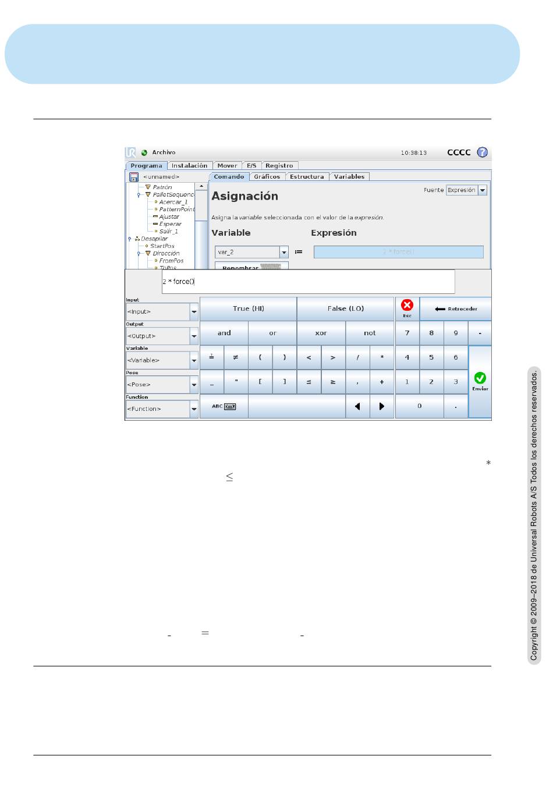Select FromPos in program tree
The height and width of the screenshot is (802, 553).
point(171,261)
